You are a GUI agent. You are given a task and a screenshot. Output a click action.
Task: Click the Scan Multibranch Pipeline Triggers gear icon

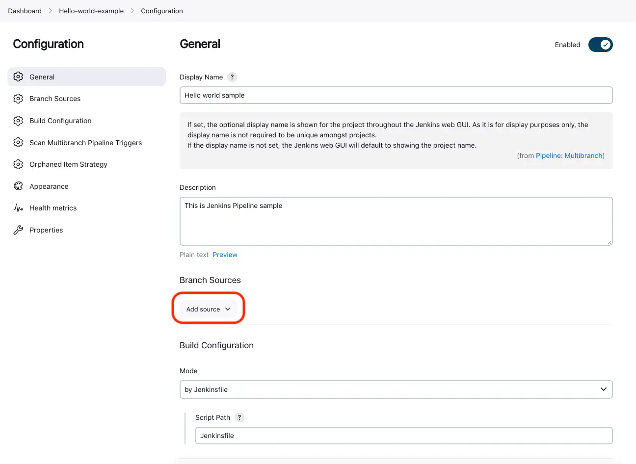click(18, 142)
